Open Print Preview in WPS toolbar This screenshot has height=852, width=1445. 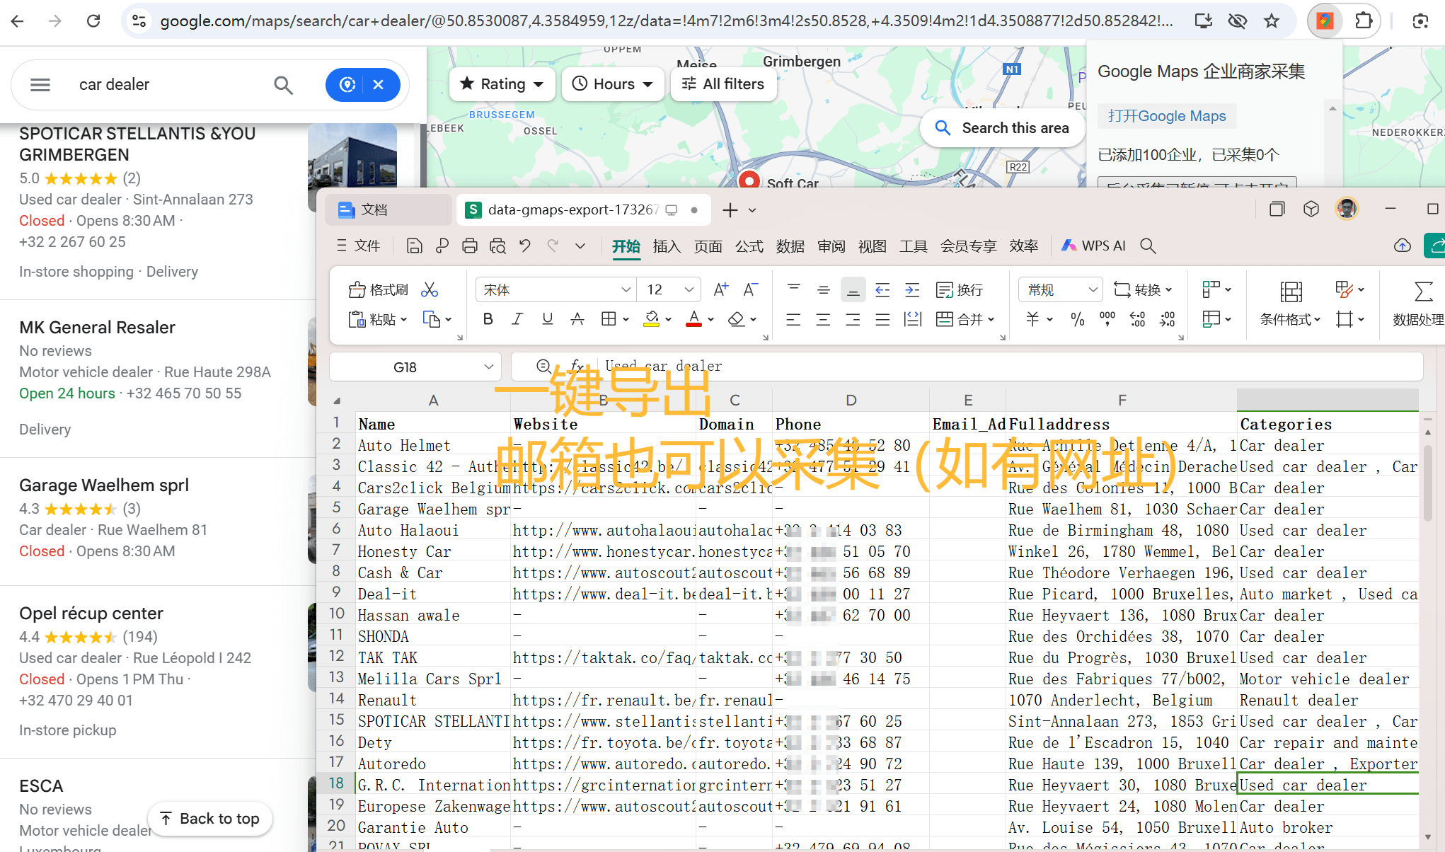(497, 246)
